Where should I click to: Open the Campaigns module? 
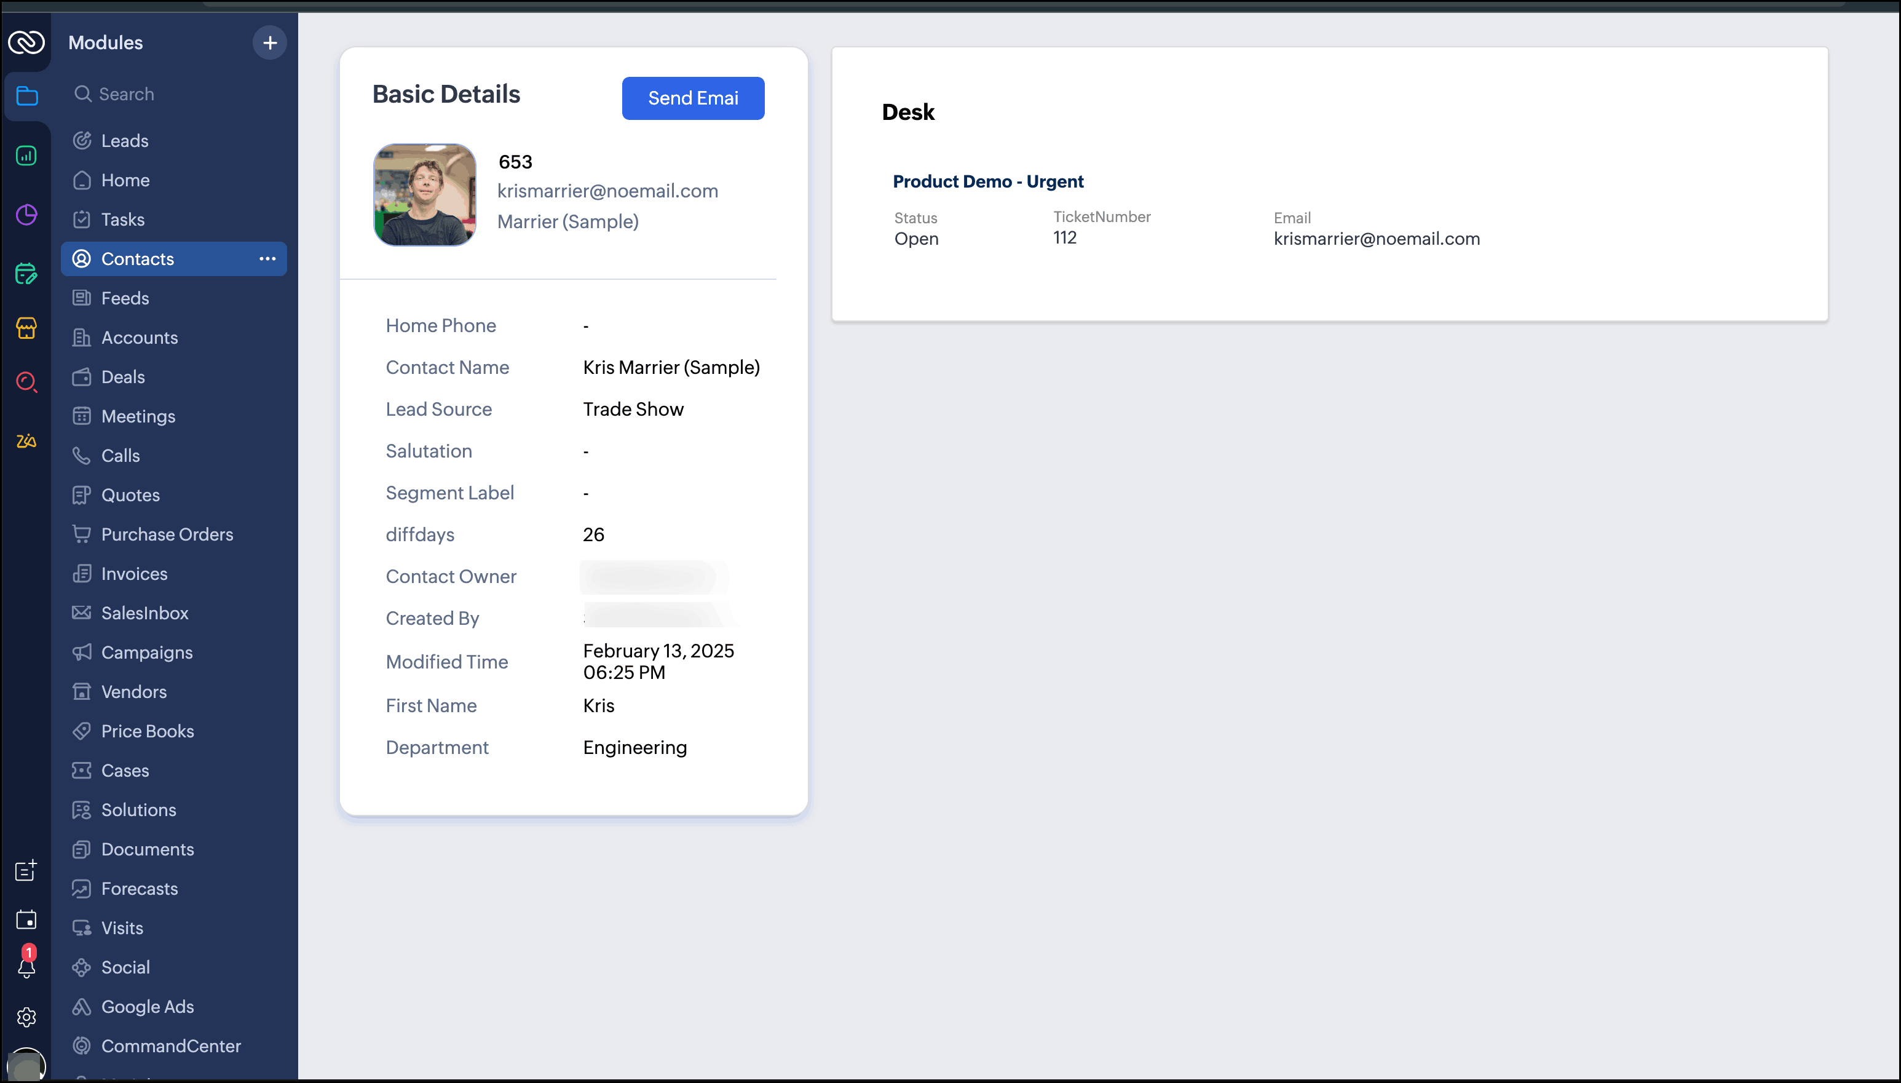146,653
